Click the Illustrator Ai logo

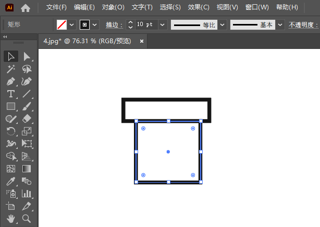[9, 7]
